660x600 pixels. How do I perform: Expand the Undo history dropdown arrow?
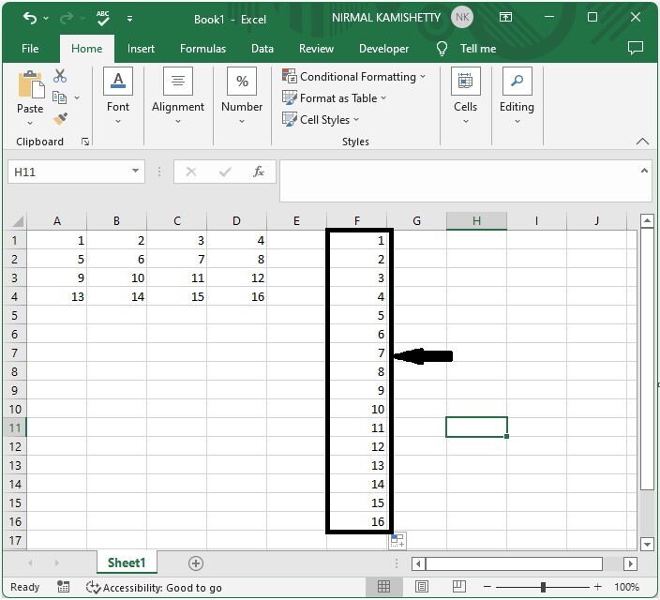tap(46, 19)
